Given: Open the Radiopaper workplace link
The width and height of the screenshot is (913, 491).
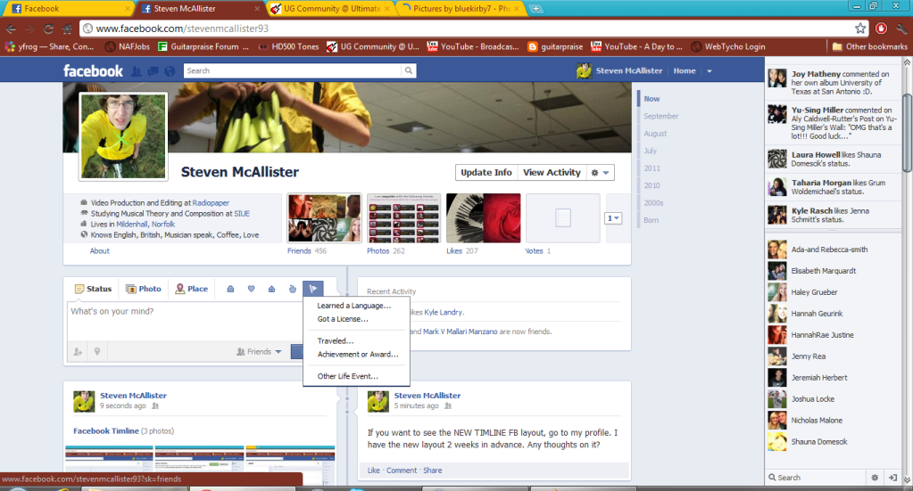Looking at the screenshot, I should pos(211,203).
